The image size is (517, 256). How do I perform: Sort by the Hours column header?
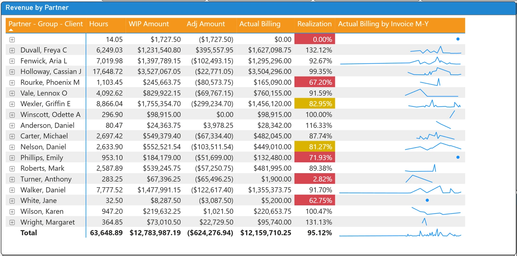99,24
